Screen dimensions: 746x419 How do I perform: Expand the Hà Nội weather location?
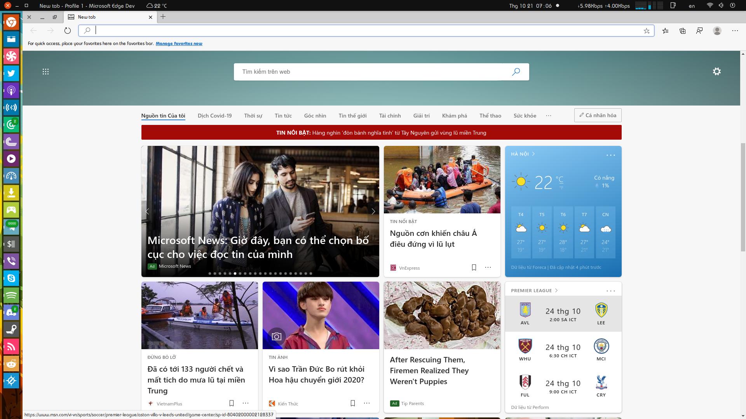523,154
